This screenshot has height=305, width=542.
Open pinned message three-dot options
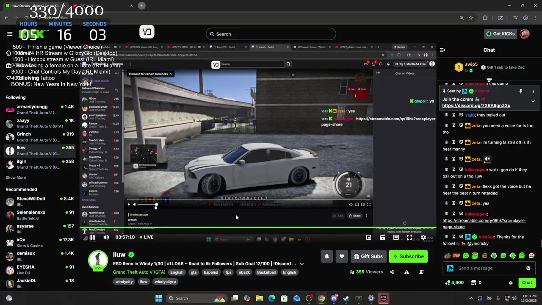(x=533, y=91)
